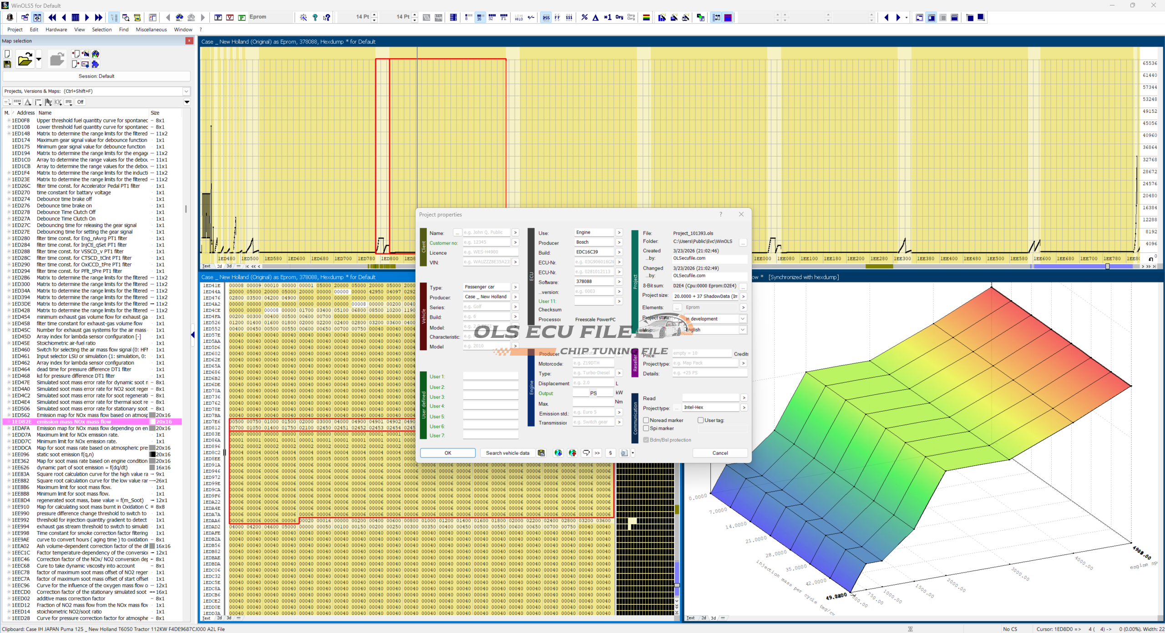Click the HiLo byte order icon

point(519,18)
